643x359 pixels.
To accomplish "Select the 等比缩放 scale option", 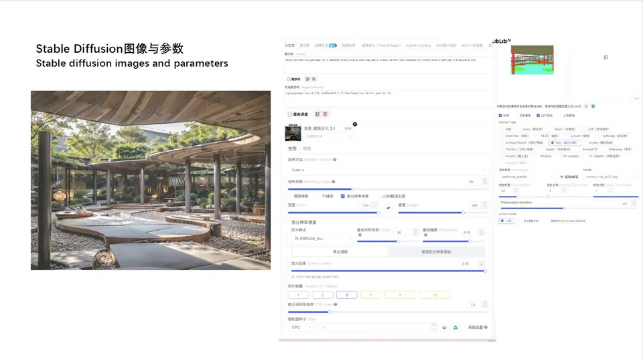I will pos(340,252).
